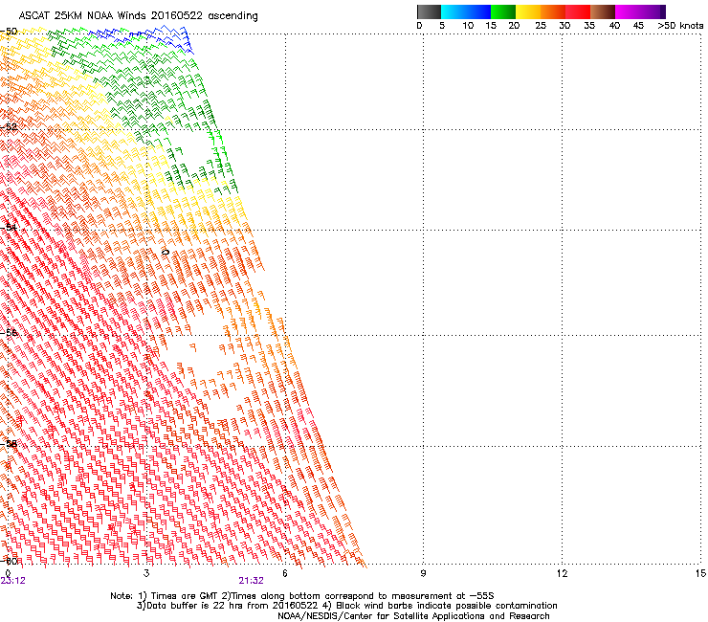
Task: Click the -56 latitude axis label
Action: click(x=9, y=332)
